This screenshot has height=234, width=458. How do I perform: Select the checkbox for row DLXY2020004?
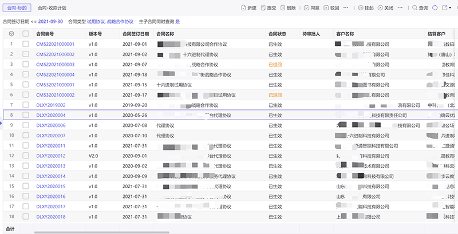point(25,115)
